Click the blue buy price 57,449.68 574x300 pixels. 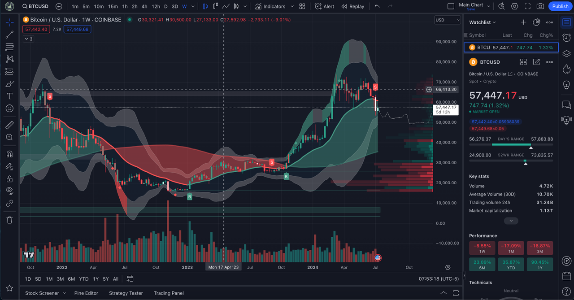[x=77, y=29]
